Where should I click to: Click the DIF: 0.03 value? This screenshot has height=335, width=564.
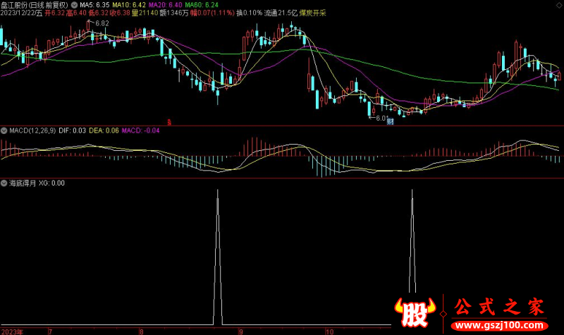pyautogui.click(x=73, y=130)
